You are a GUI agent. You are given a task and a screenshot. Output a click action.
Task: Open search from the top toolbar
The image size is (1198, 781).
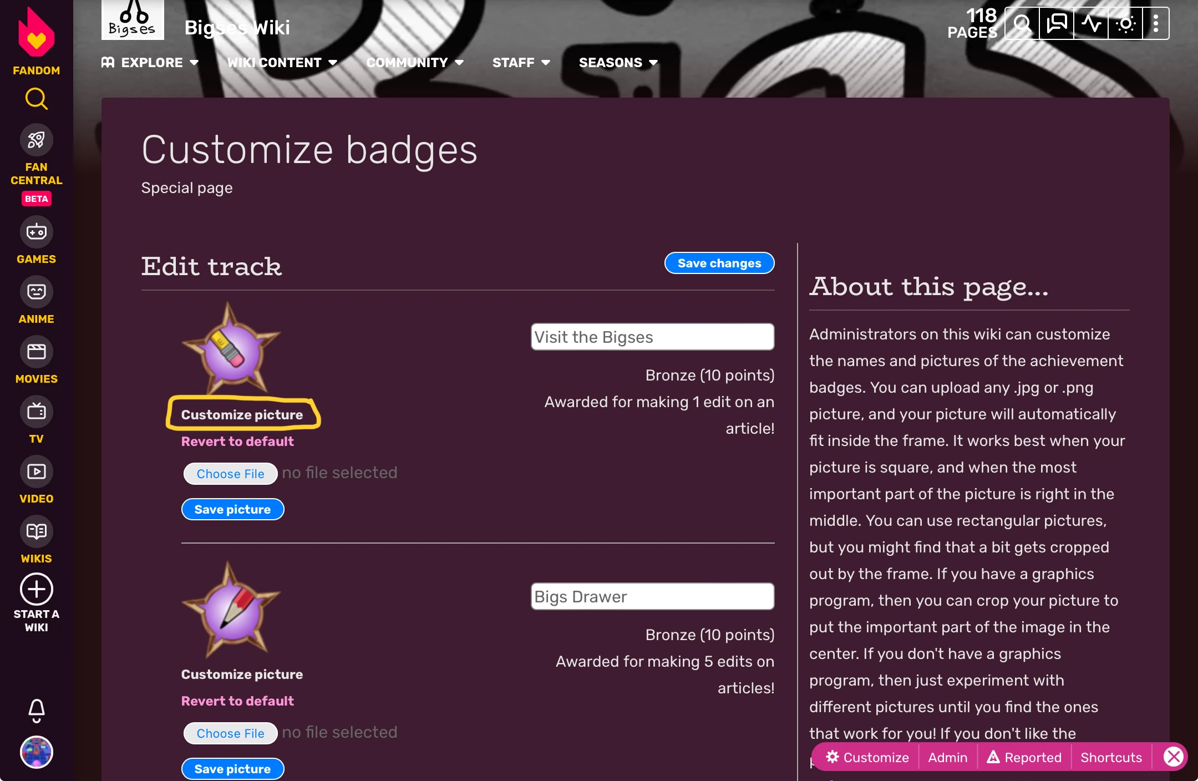1022,22
